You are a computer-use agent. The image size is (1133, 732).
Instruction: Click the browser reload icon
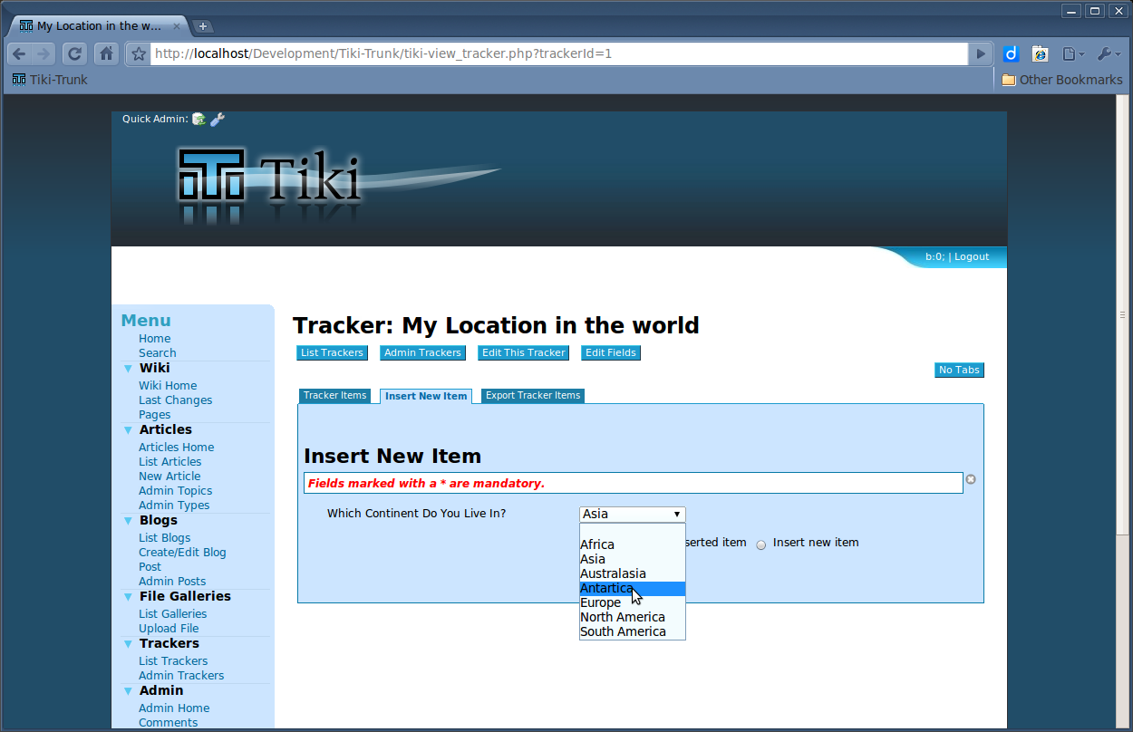coord(74,53)
